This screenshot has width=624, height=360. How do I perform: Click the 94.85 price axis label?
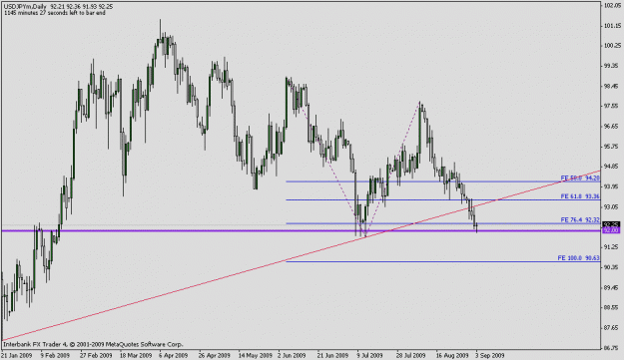612,167
